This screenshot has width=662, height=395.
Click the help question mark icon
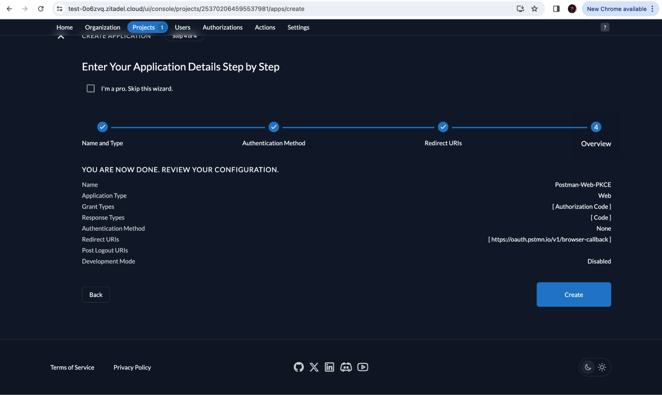tap(605, 27)
